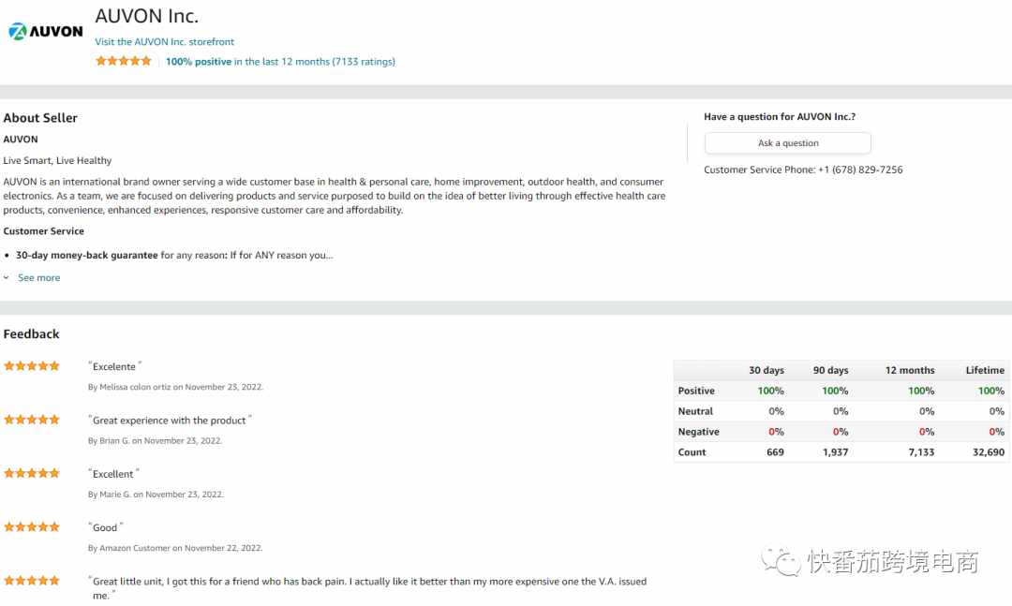Click star rating on the "Good" review
1012x606 pixels.
(x=32, y=526)
